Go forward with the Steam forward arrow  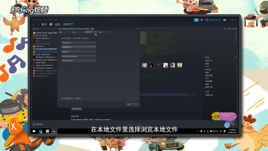(x=38, y=24)
